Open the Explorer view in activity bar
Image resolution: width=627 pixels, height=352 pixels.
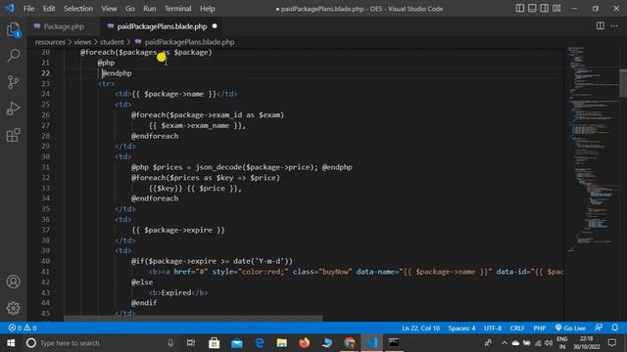click(13, 30)
